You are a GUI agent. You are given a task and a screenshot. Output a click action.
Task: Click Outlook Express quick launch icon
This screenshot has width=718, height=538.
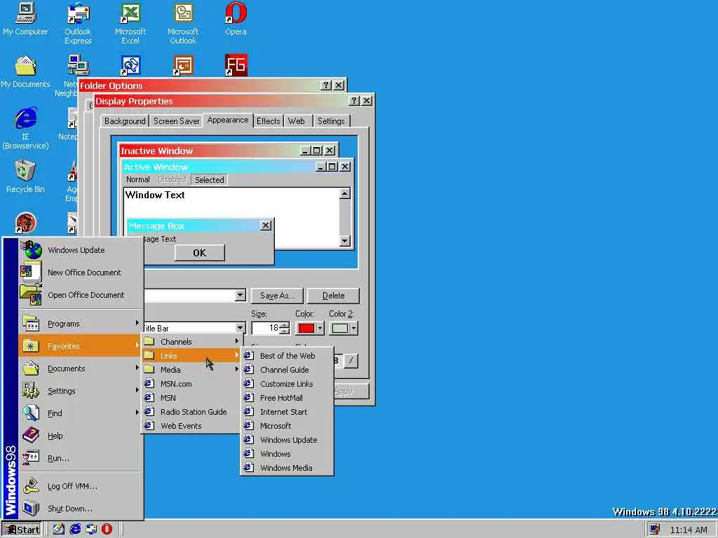(91, 530)
